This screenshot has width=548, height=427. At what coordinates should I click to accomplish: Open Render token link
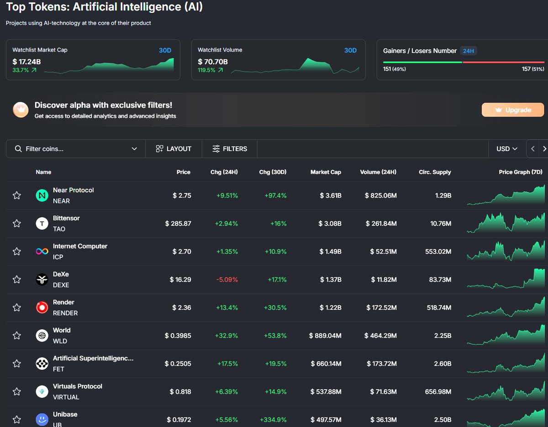click(63, 302)
